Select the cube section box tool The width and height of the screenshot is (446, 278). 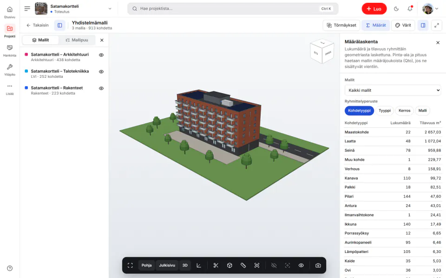tap(230, 265)
